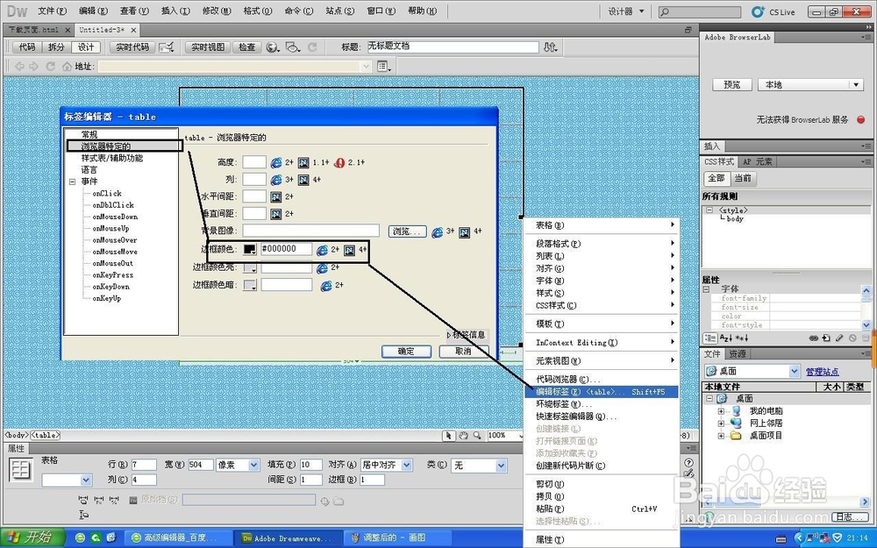Open the 边框颜色亮 color swatch

(250, 267)
